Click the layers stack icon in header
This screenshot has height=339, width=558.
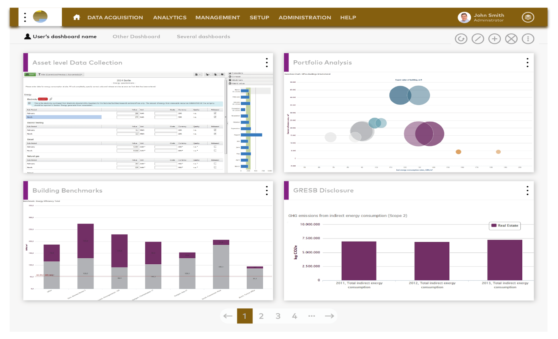pyautogui.click(x=528, y=17)
